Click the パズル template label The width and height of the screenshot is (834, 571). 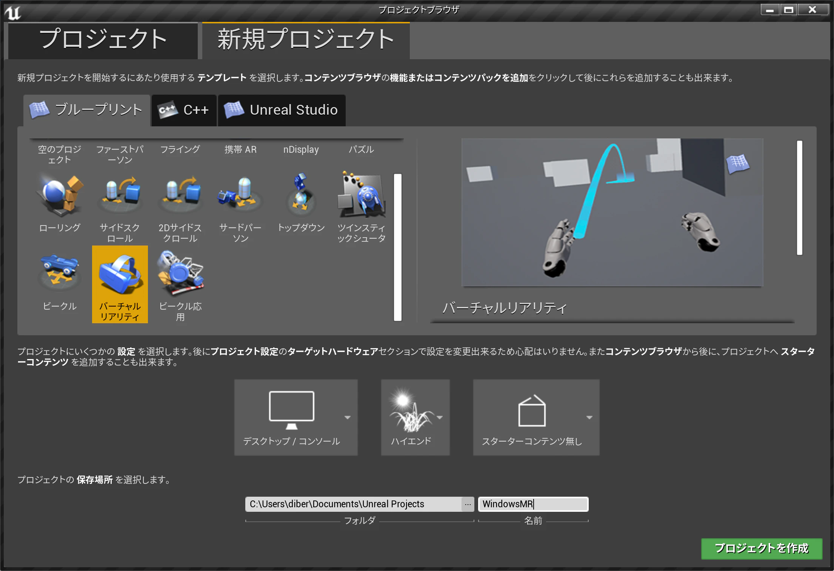(361, 150)
